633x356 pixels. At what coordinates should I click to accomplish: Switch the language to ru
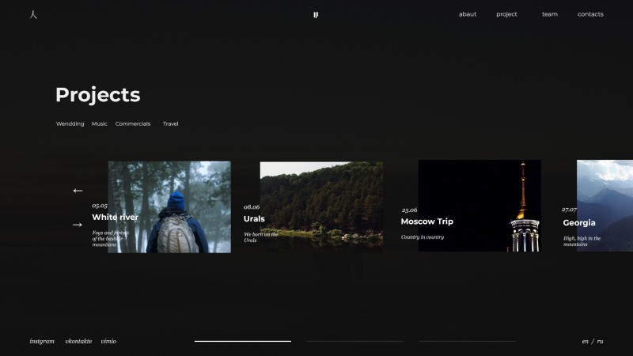pyautogui.click(x=601, y=342)
